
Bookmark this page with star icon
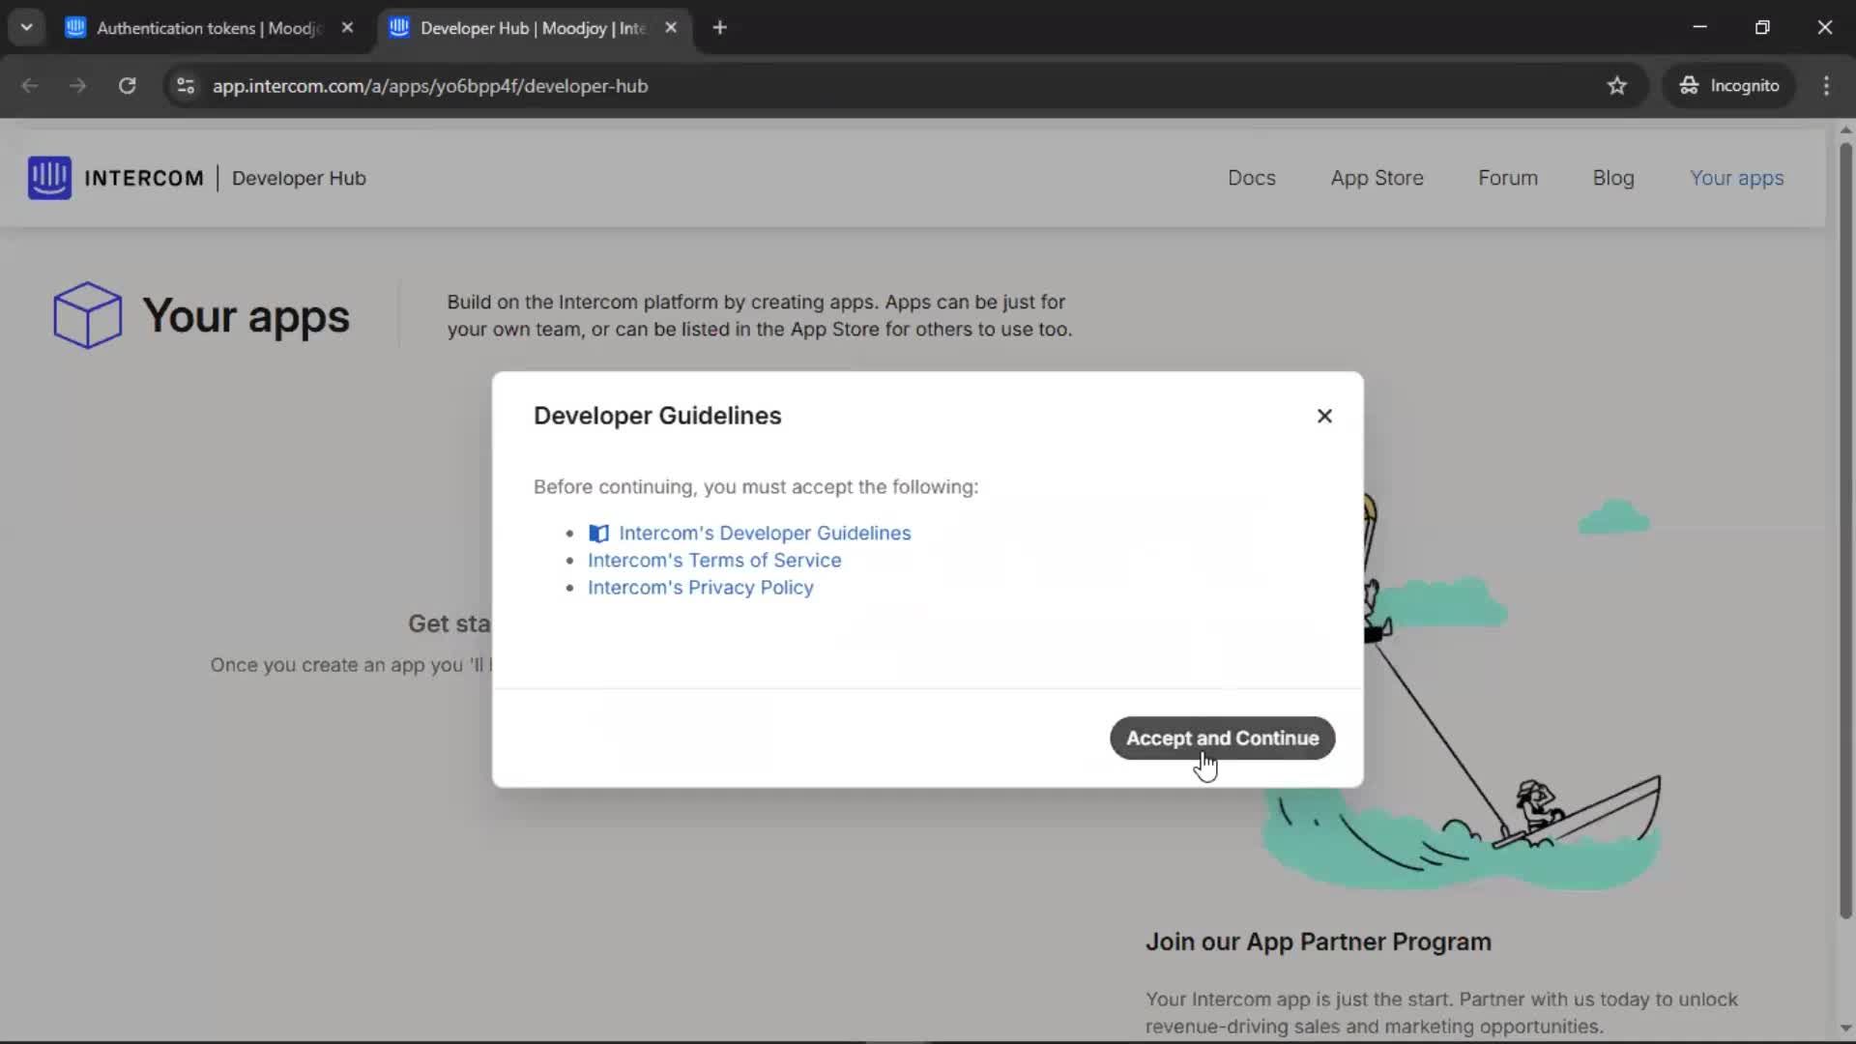click(x=1616, y=86)
